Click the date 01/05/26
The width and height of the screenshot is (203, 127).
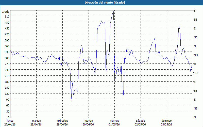tap(114, 125)
